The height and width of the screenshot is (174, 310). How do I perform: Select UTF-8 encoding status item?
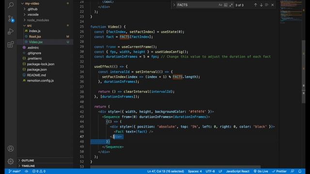210,171
